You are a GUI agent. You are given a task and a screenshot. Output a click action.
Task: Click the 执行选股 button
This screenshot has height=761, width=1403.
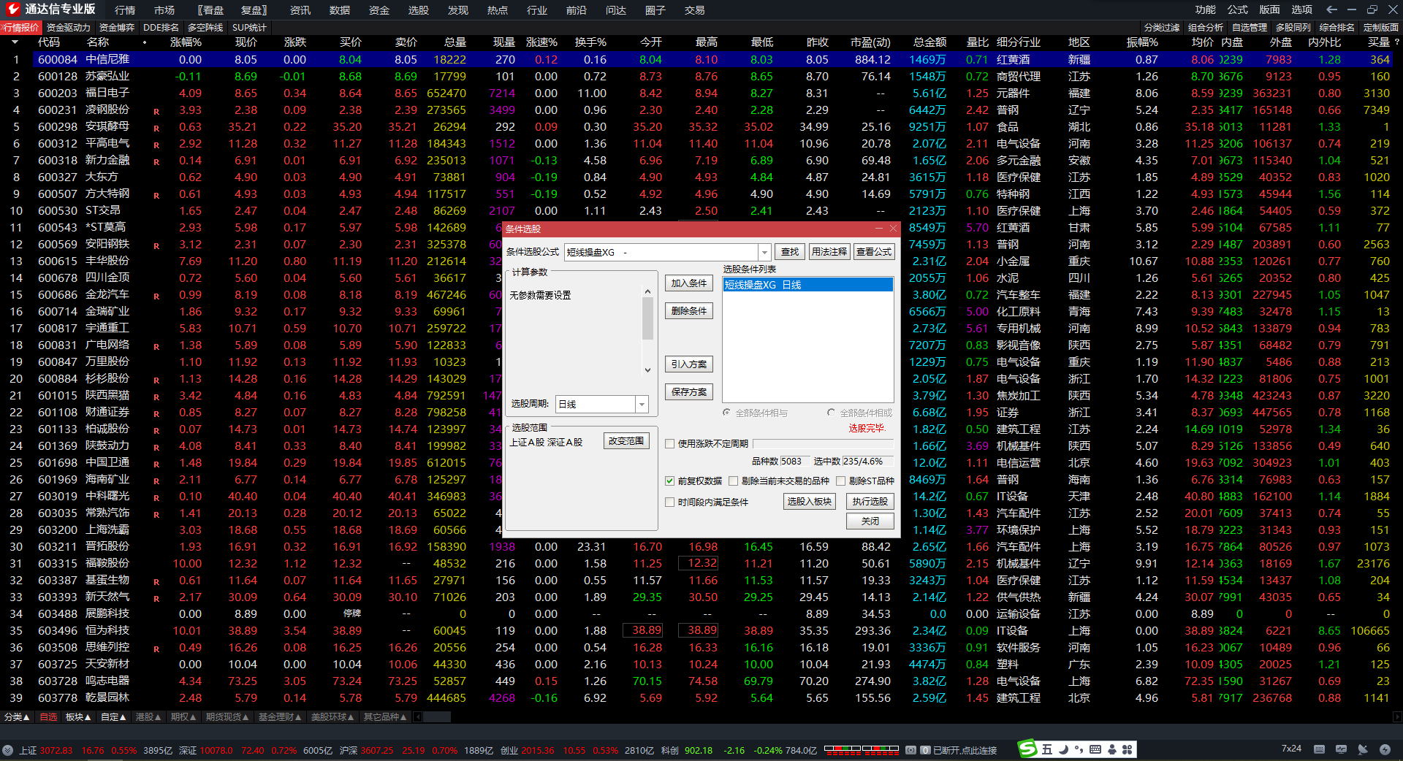point(870,502)
